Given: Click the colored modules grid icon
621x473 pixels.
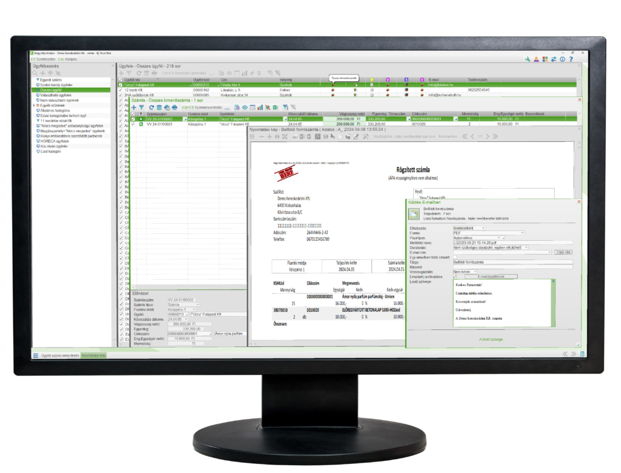Looking at the screenshot, I should (x=545, y=59).
